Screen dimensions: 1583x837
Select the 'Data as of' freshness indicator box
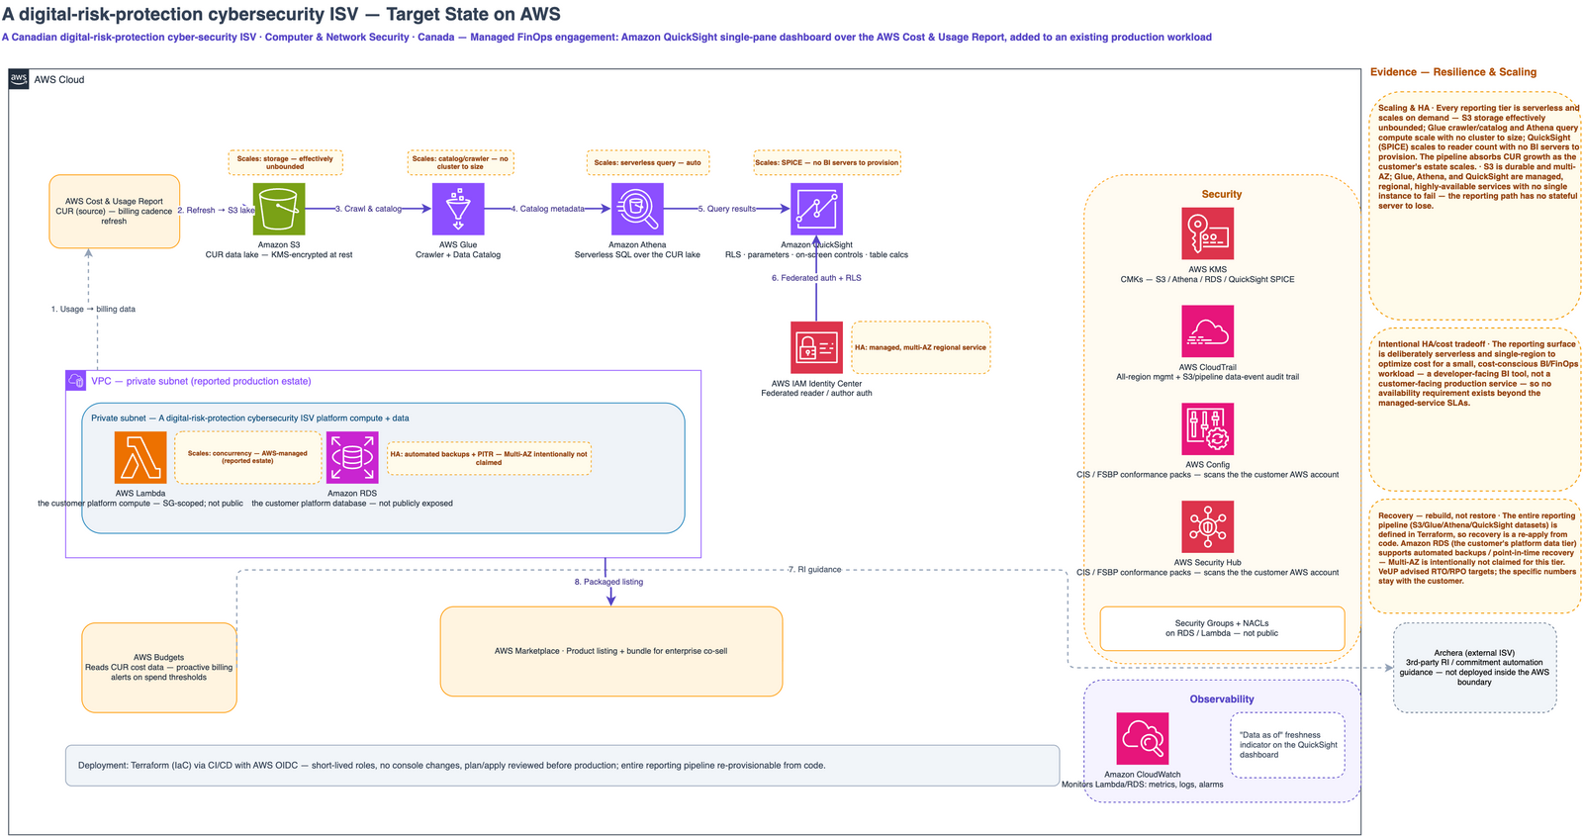point(1287,745)
